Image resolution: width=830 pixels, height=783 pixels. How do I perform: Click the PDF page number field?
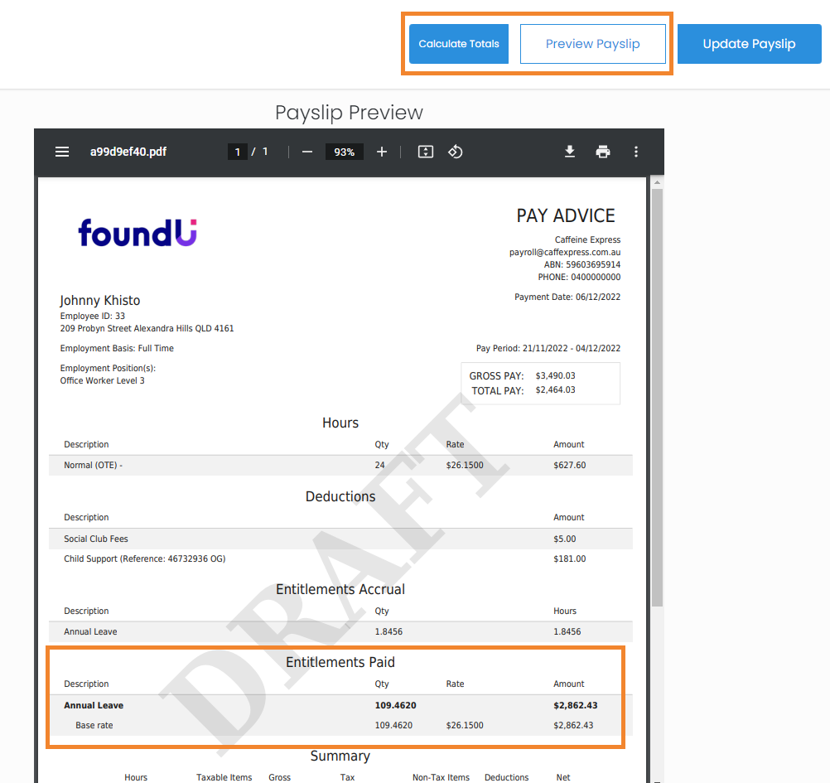238,152
